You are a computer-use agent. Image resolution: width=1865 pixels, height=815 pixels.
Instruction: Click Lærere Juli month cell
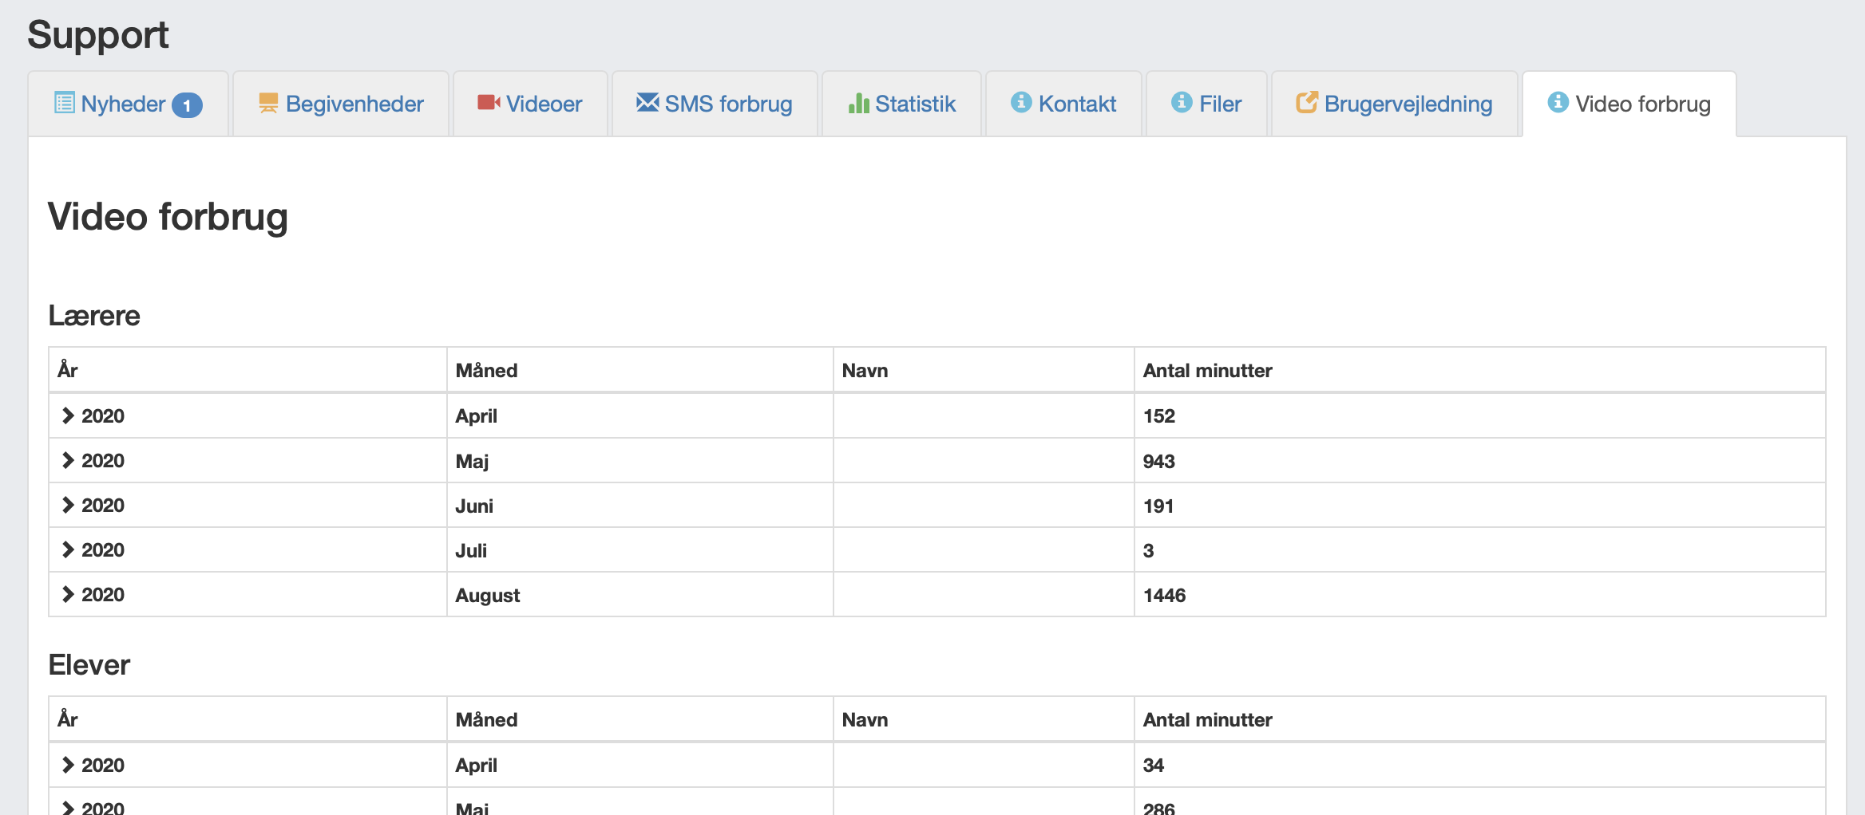click(x=639, y=549)
